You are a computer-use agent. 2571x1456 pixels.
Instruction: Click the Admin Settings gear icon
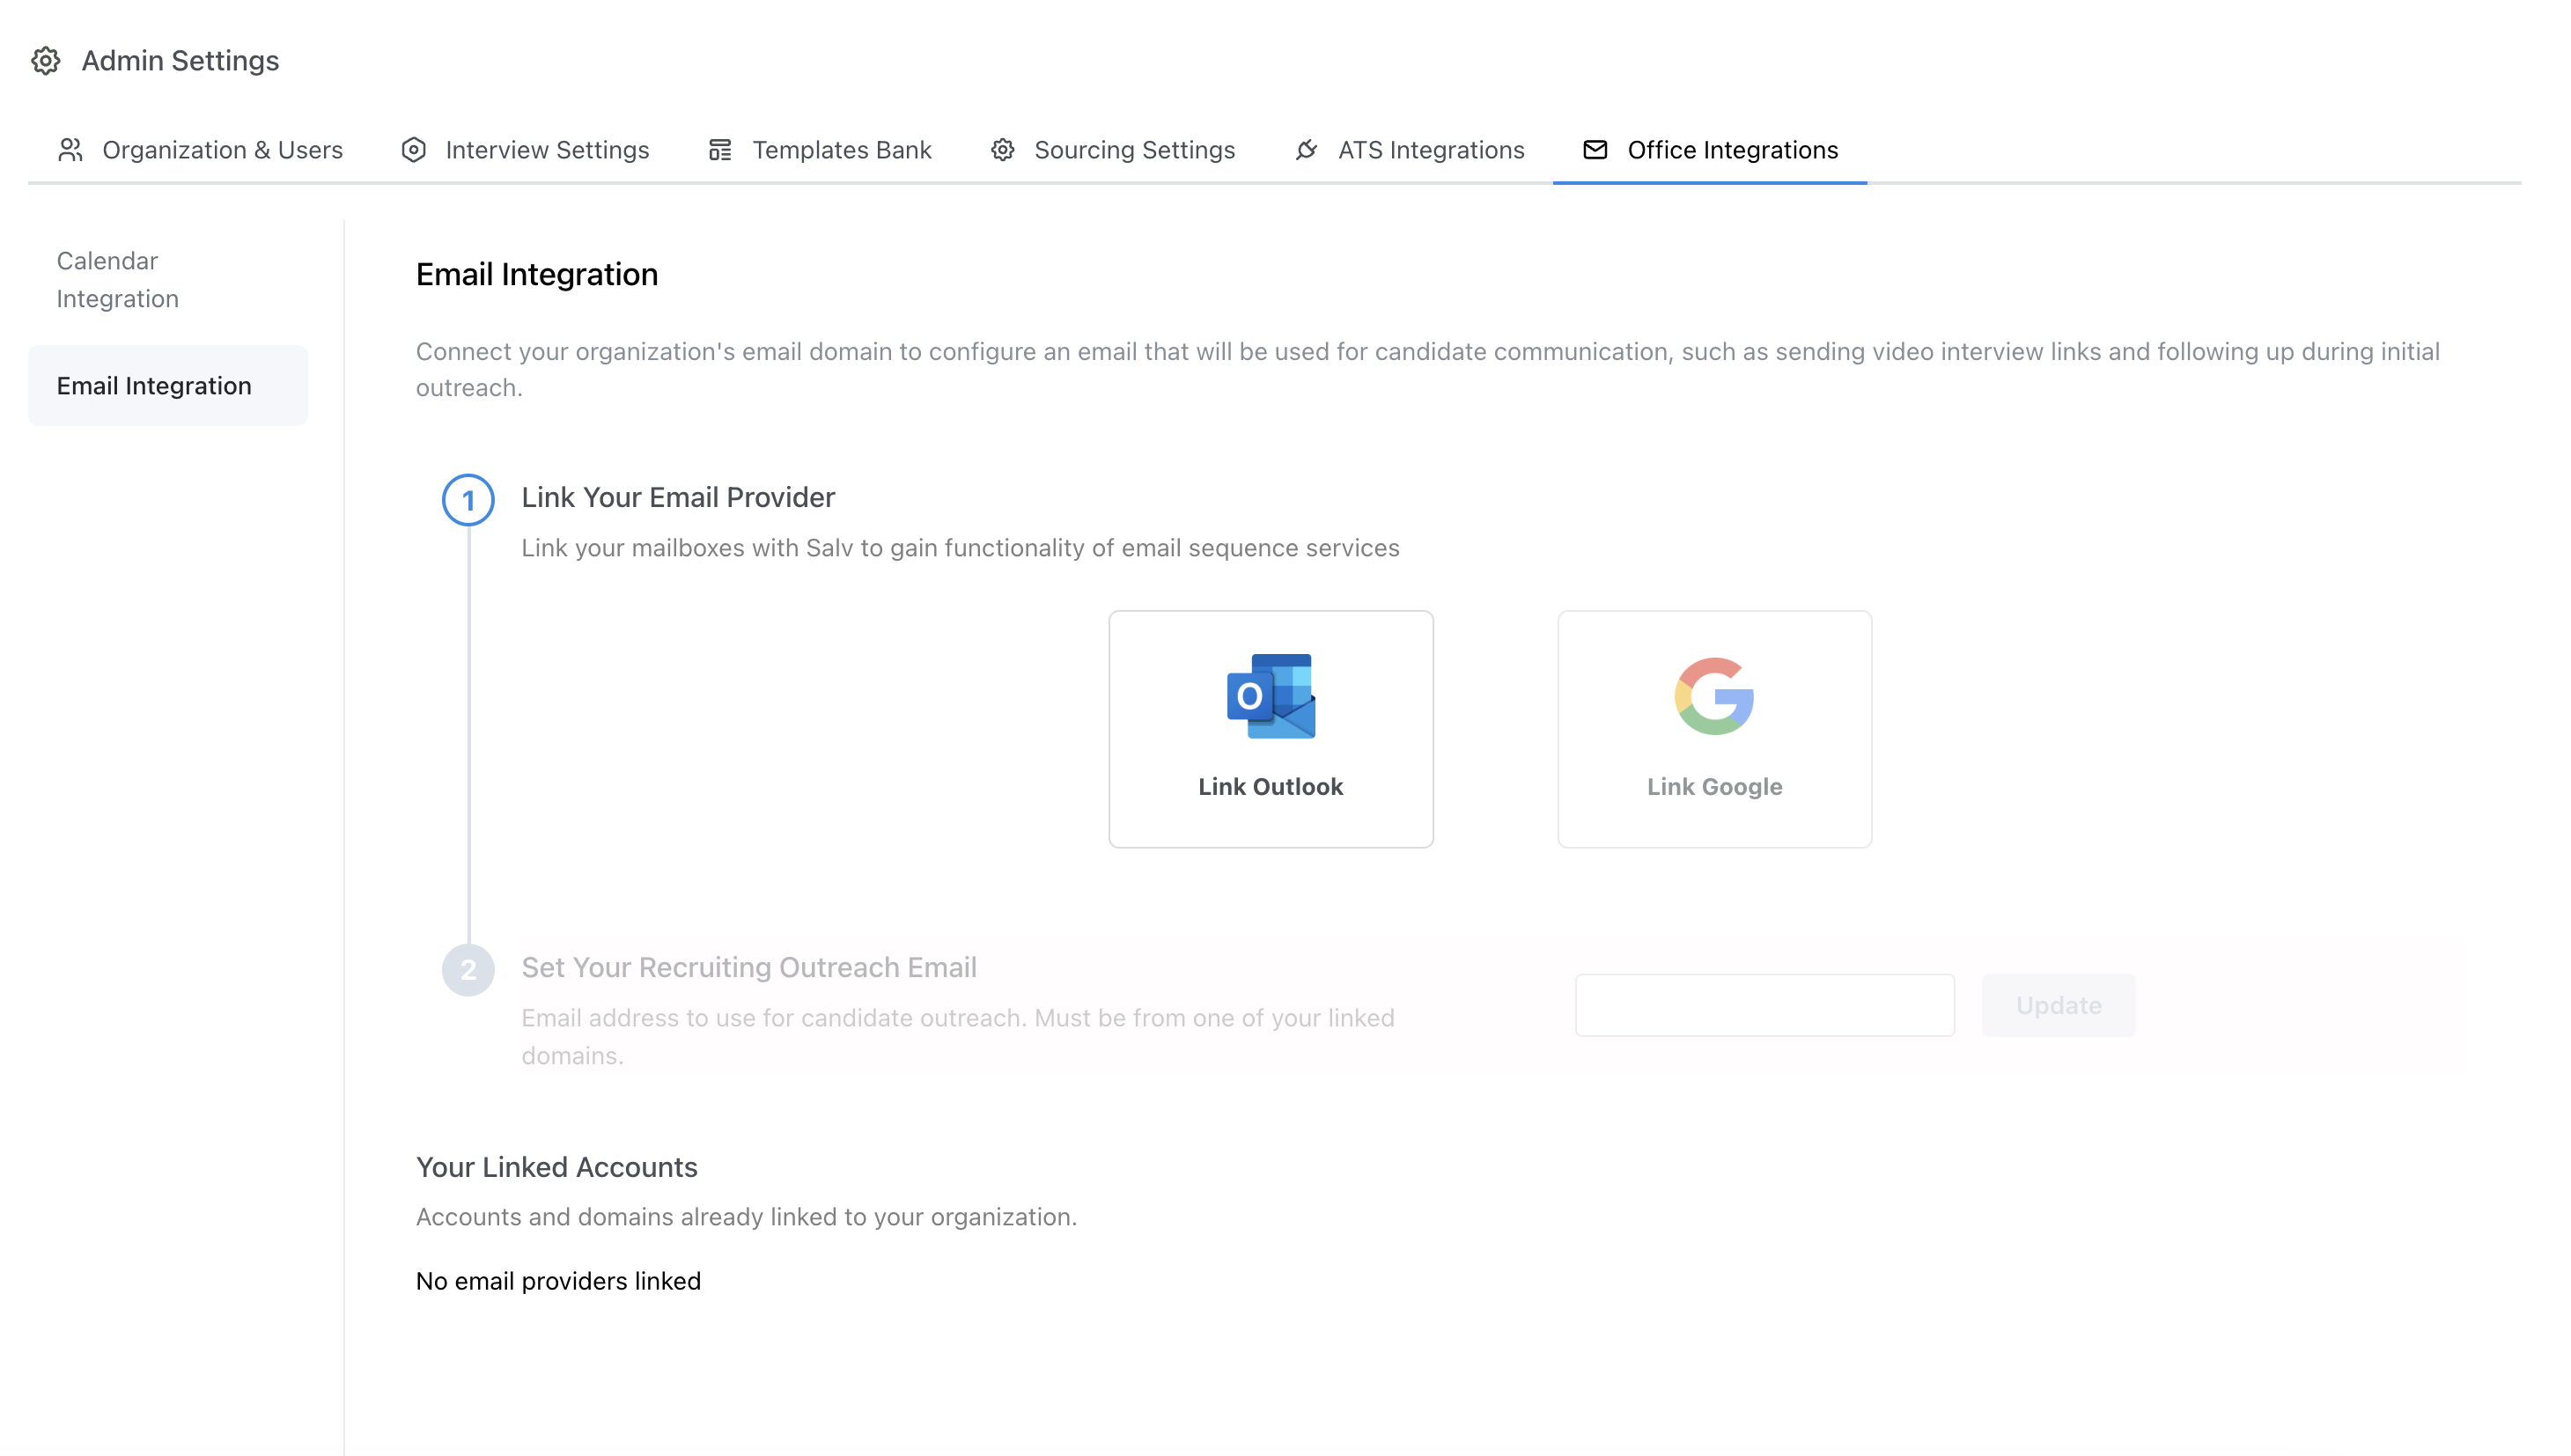pos(46,61)
